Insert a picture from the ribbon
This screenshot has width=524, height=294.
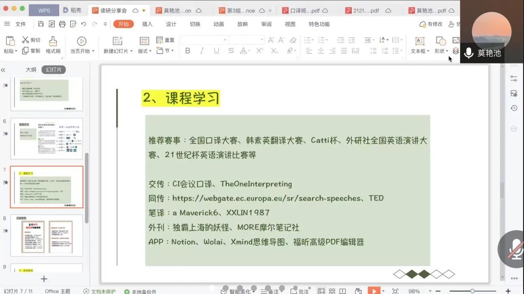pos(456,40)
